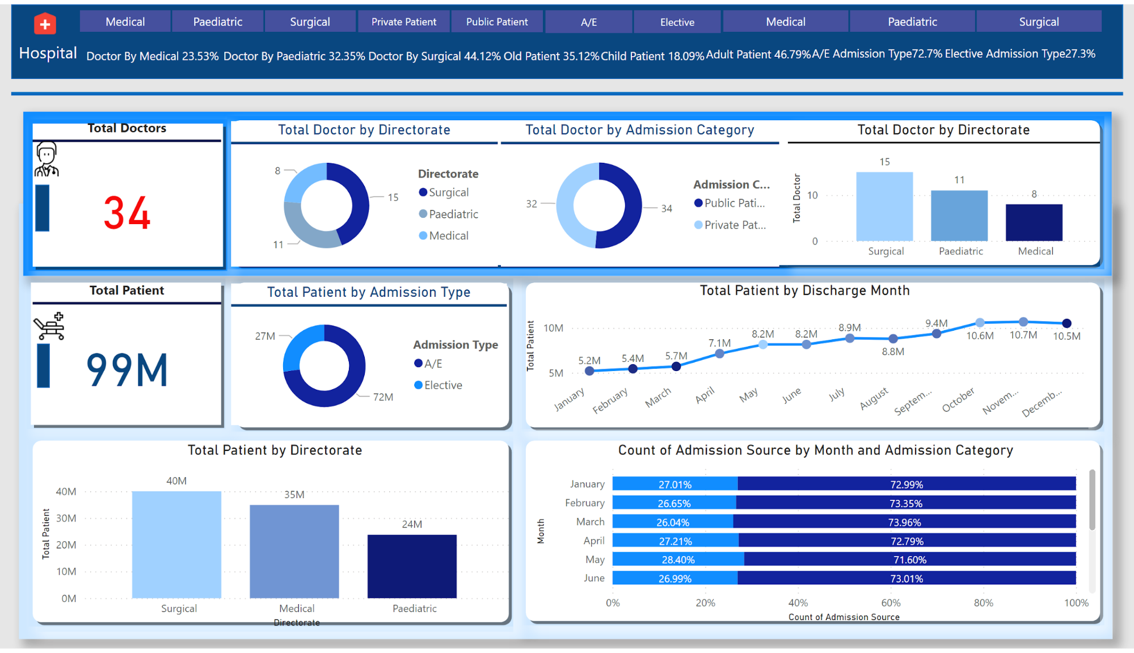This screenshot has width=1134, height=653.
Task: Click the February 5.4M data point
Action: (633, 369)
